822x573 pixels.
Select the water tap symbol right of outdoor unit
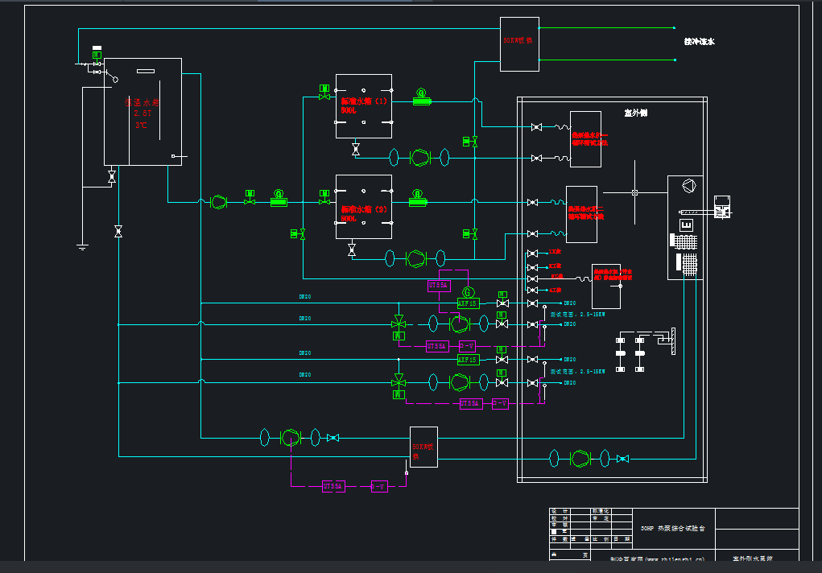(722, 207)
